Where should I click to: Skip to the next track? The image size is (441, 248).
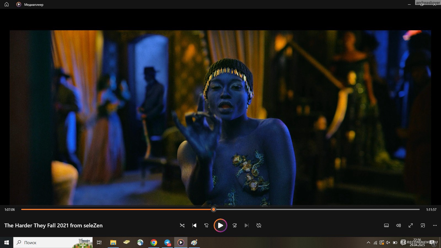247,225
